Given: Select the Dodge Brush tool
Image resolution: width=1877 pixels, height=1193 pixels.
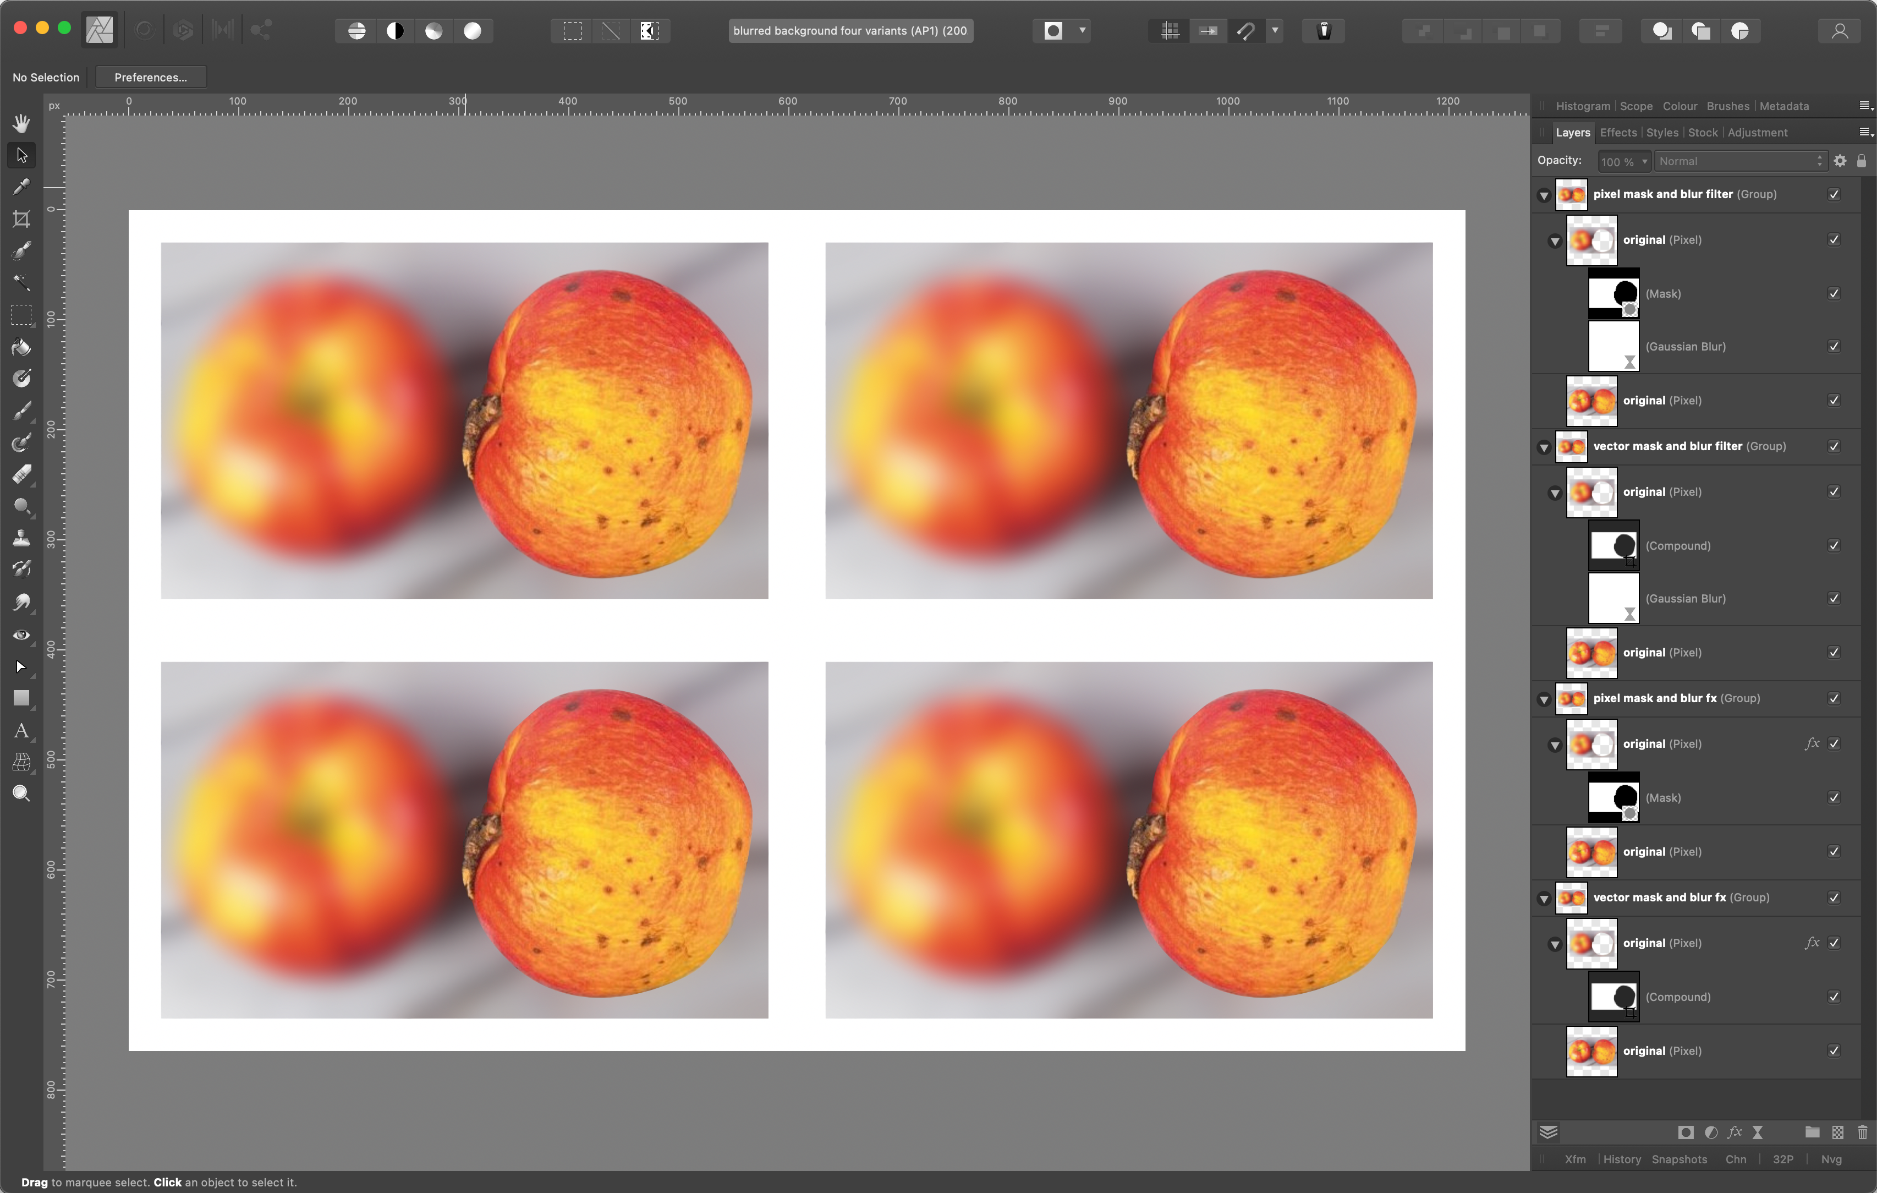Looking at the screenshot, I should (x=21, y=506).
